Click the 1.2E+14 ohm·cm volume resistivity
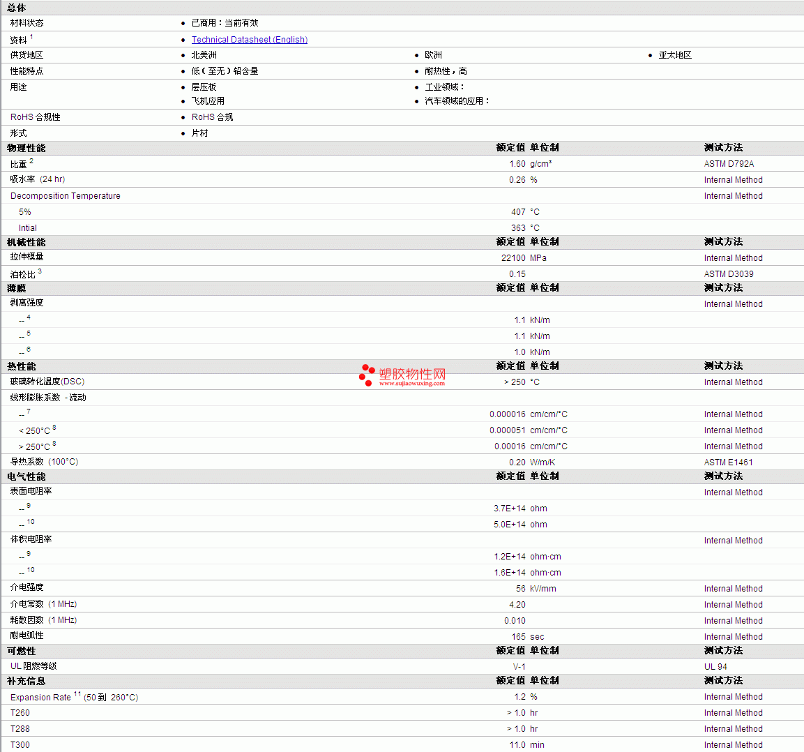Image resolution: width=804 pixels, height=752 pixels. click(527, 557)
